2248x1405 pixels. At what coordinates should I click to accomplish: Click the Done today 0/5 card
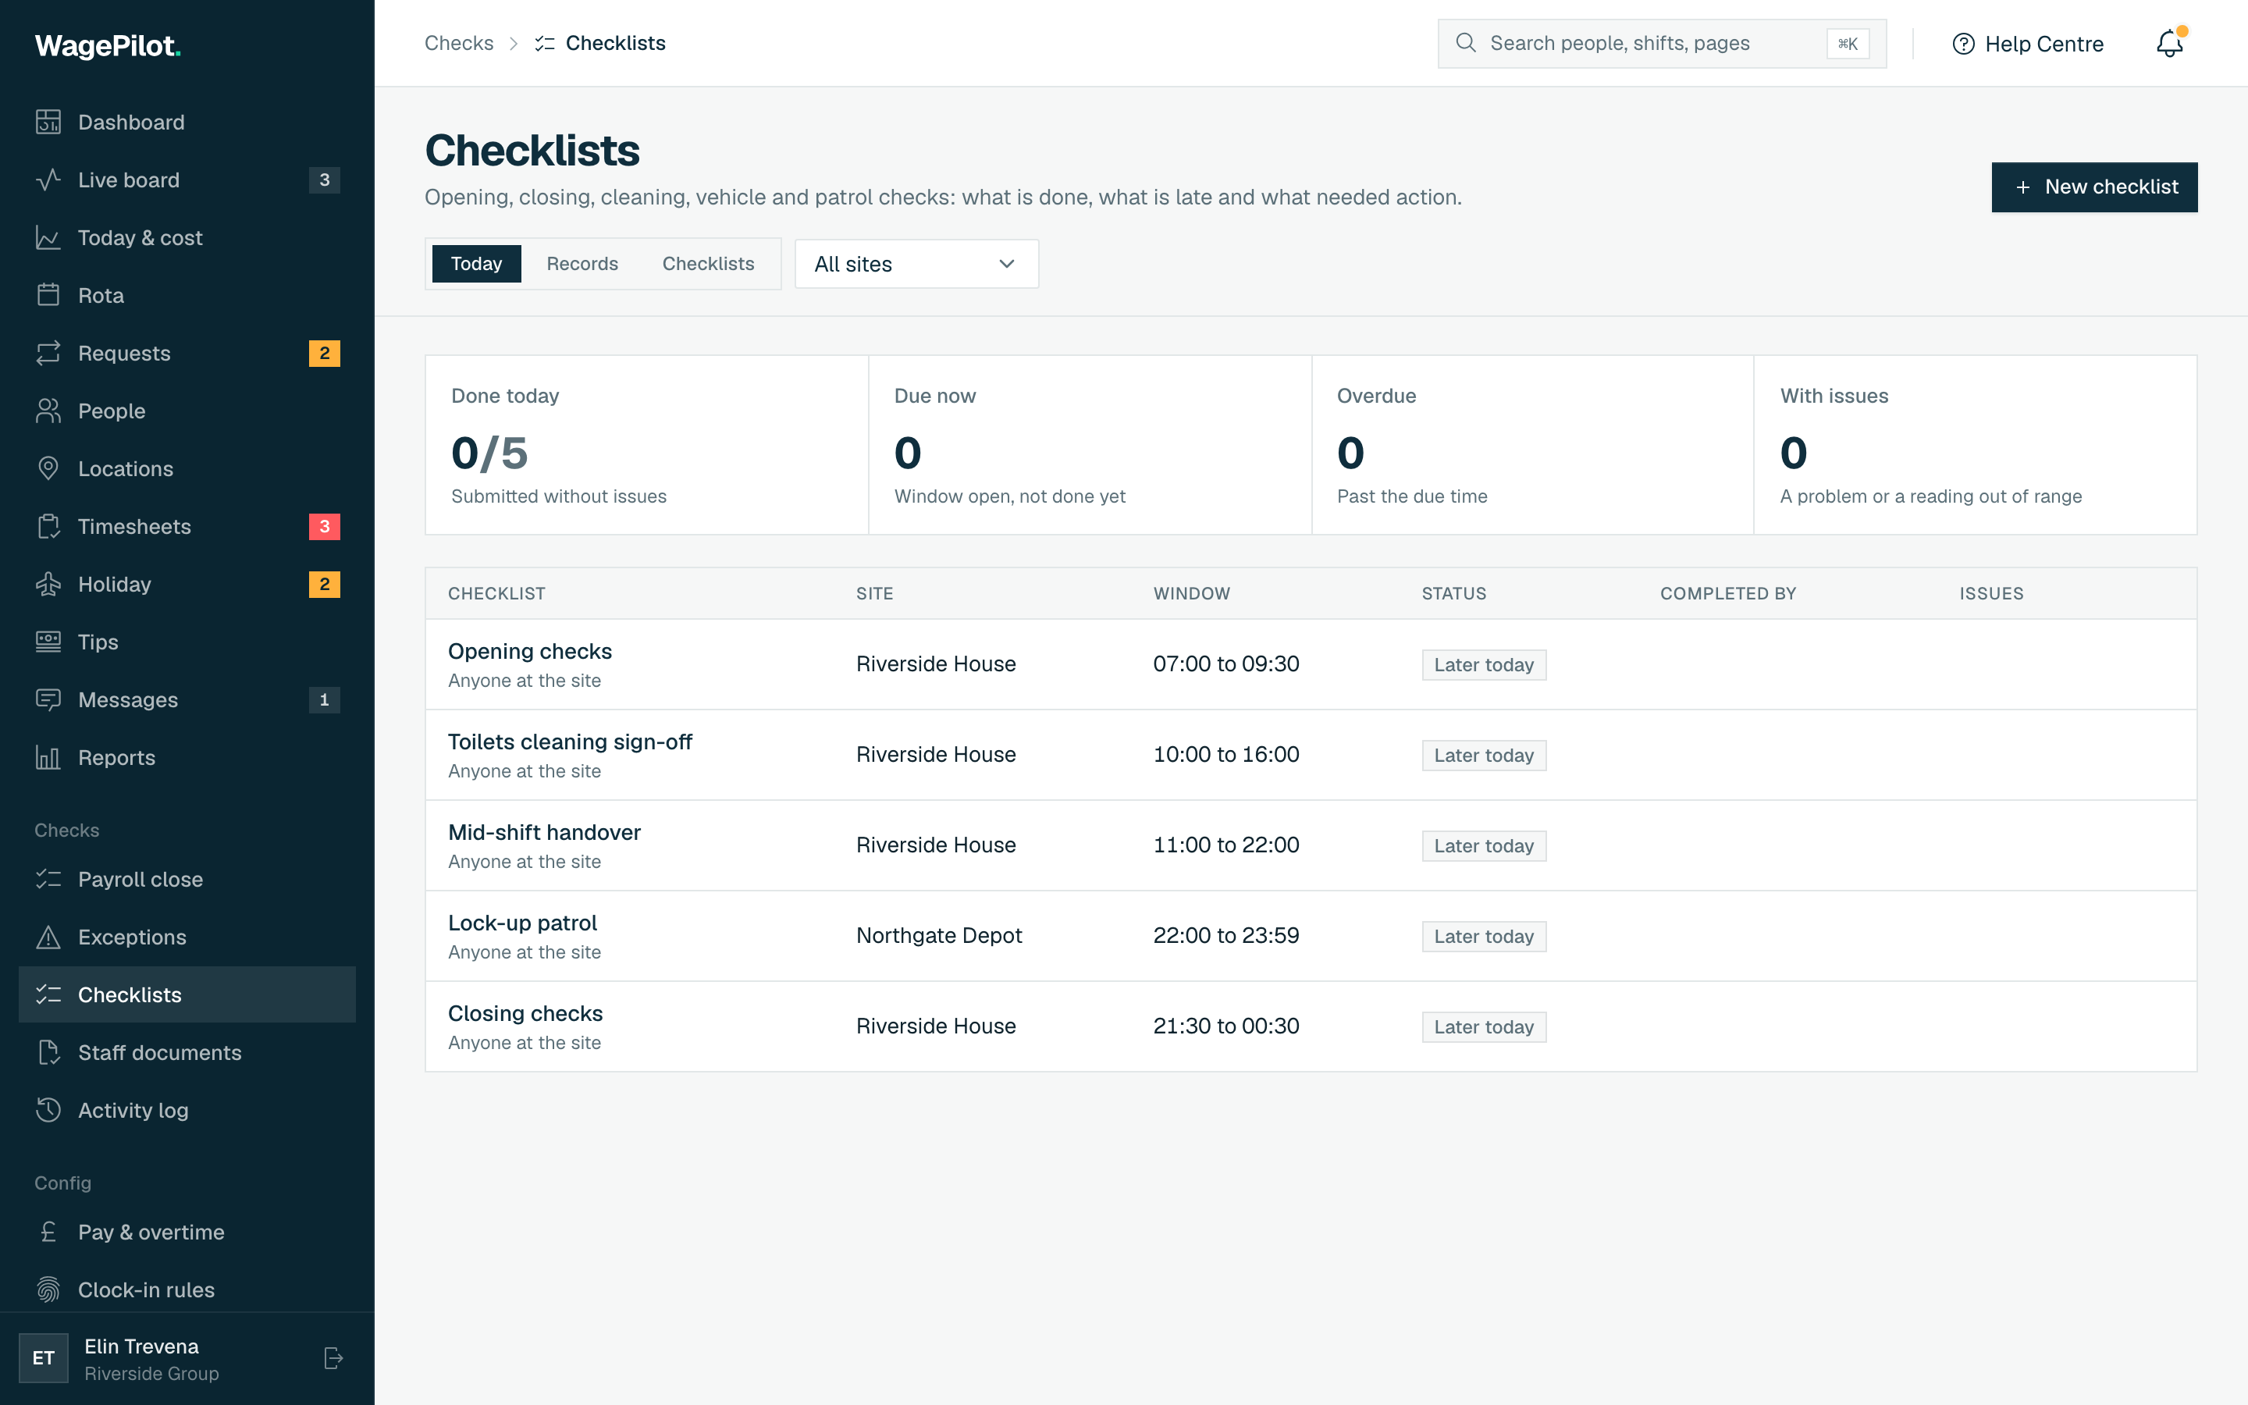(646, 444)
